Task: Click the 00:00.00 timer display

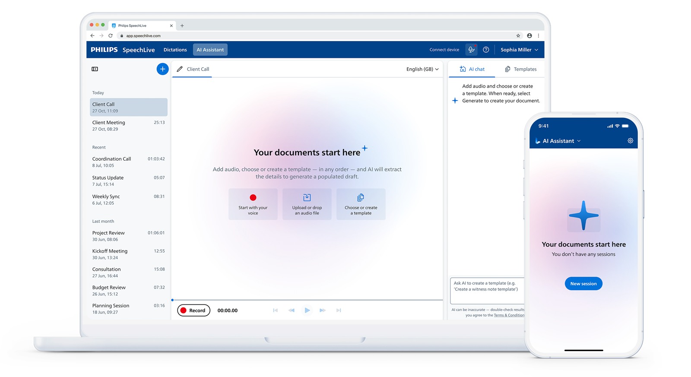Action: pos(228,310)
